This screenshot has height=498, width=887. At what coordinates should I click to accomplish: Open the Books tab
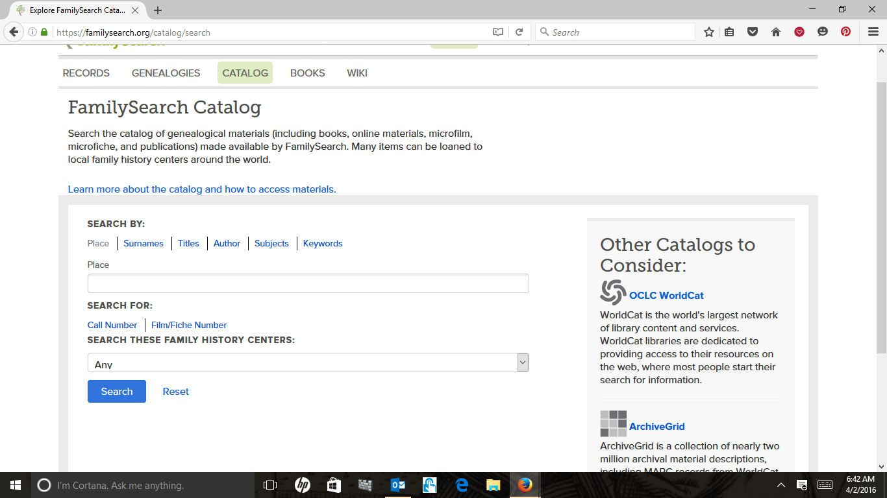[308, 73]
